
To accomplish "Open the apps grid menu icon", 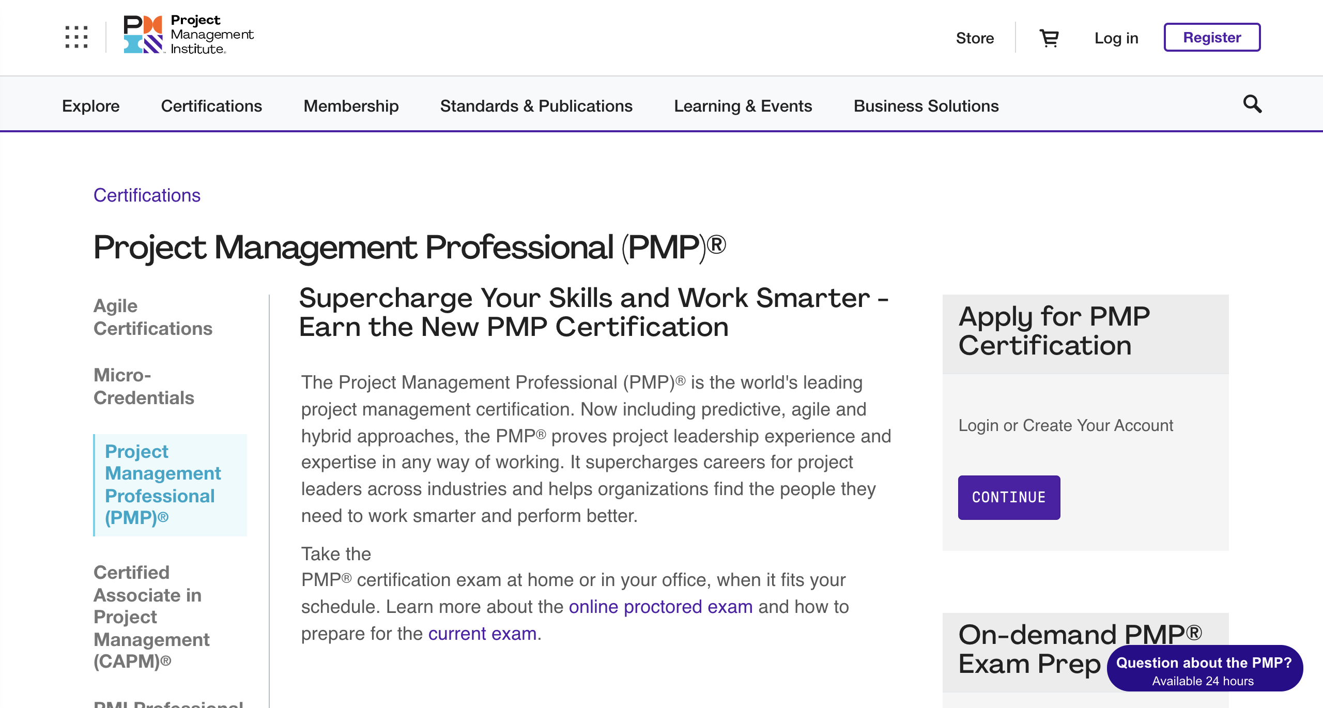I will 76,37.
